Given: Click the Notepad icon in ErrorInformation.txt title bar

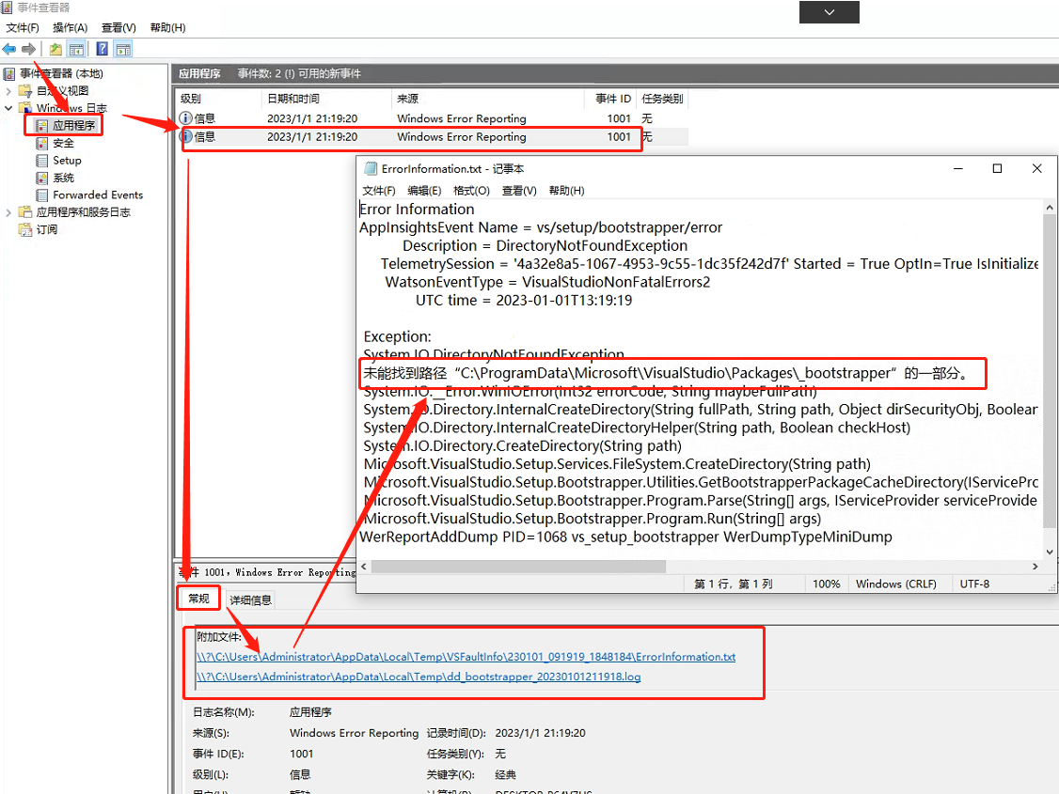Looking at the screenshot, I should pyautogui.click(x=371, y=168).
